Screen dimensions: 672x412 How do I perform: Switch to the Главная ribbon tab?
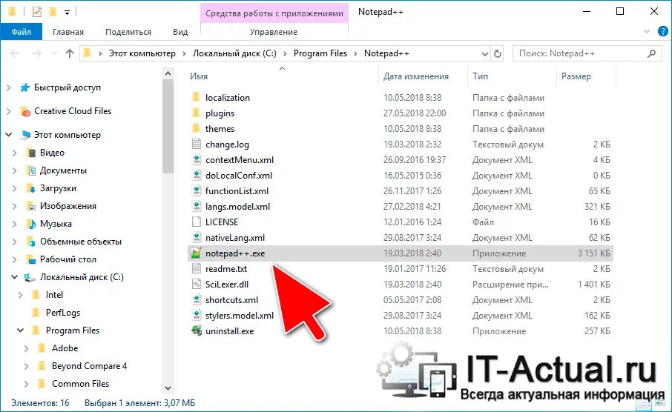[68, 32]
